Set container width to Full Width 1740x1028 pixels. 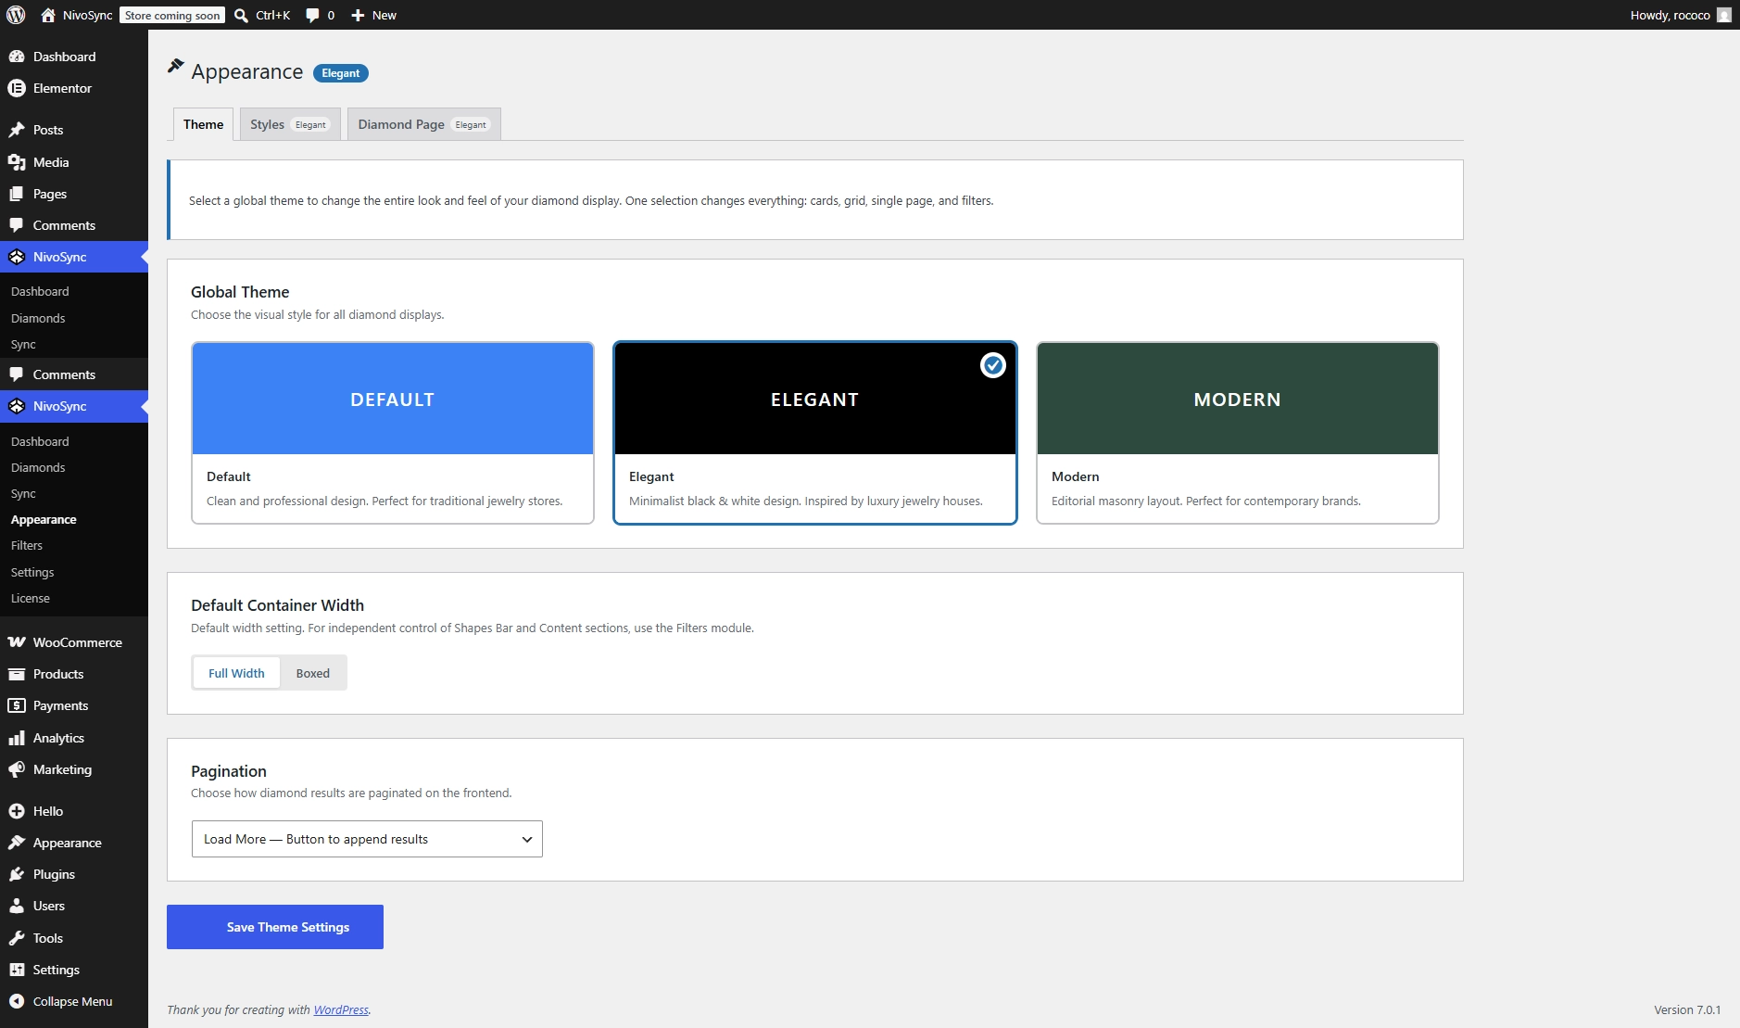[x=236, y=673]
